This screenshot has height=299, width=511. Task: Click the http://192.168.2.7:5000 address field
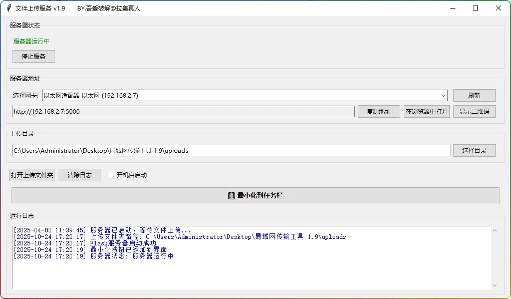coord(183,111)
